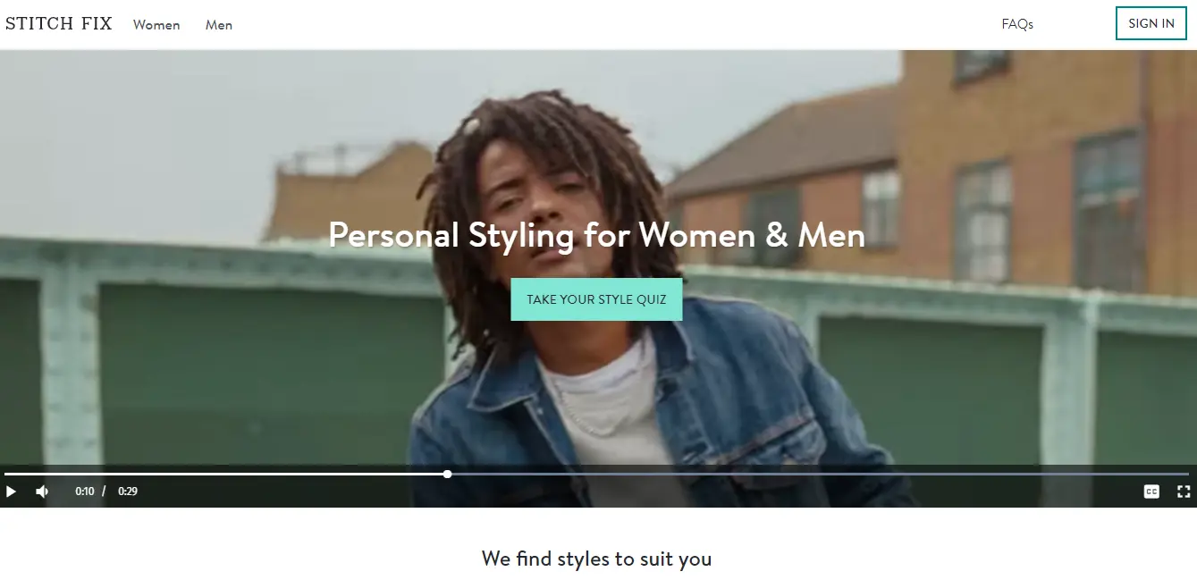Open the Women navigation item

point(156,25)
